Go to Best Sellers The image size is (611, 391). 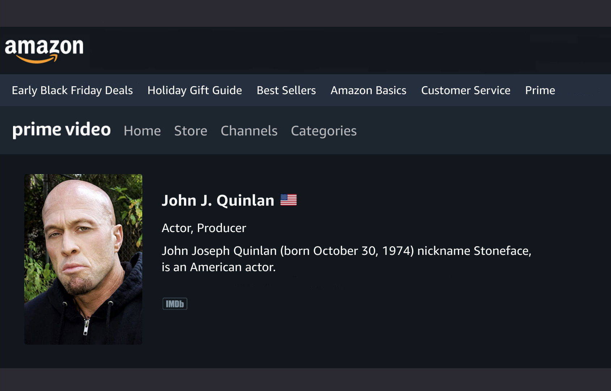(286, 90)
